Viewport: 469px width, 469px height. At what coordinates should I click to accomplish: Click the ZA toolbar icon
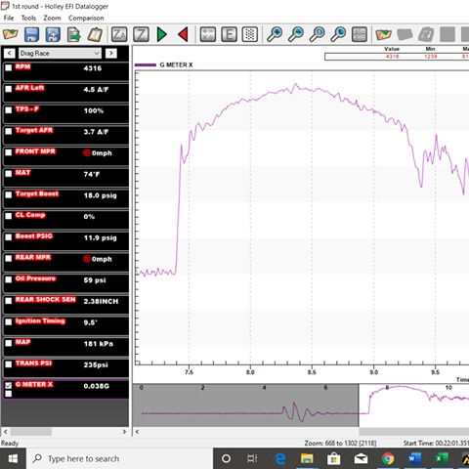click(119, 34)
